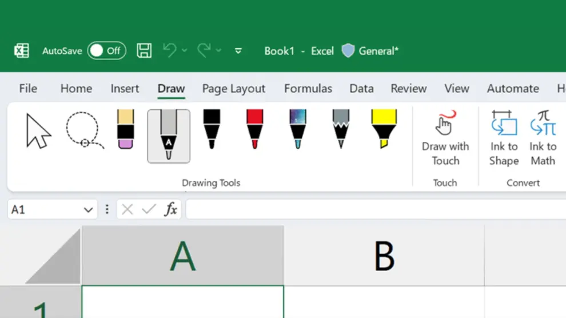
Task: Open the Customize Quick Access Toolbar dropdown
Action: coord(238,51)
